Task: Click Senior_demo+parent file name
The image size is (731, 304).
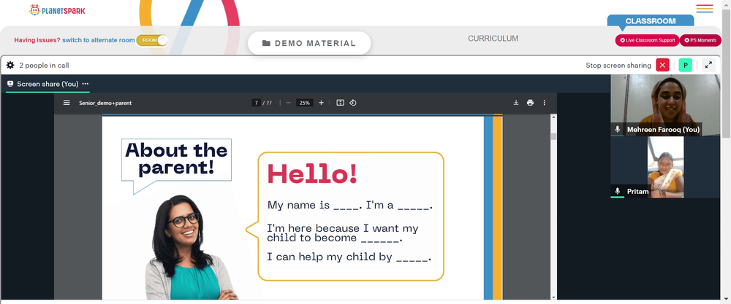Action: point(105,103)
